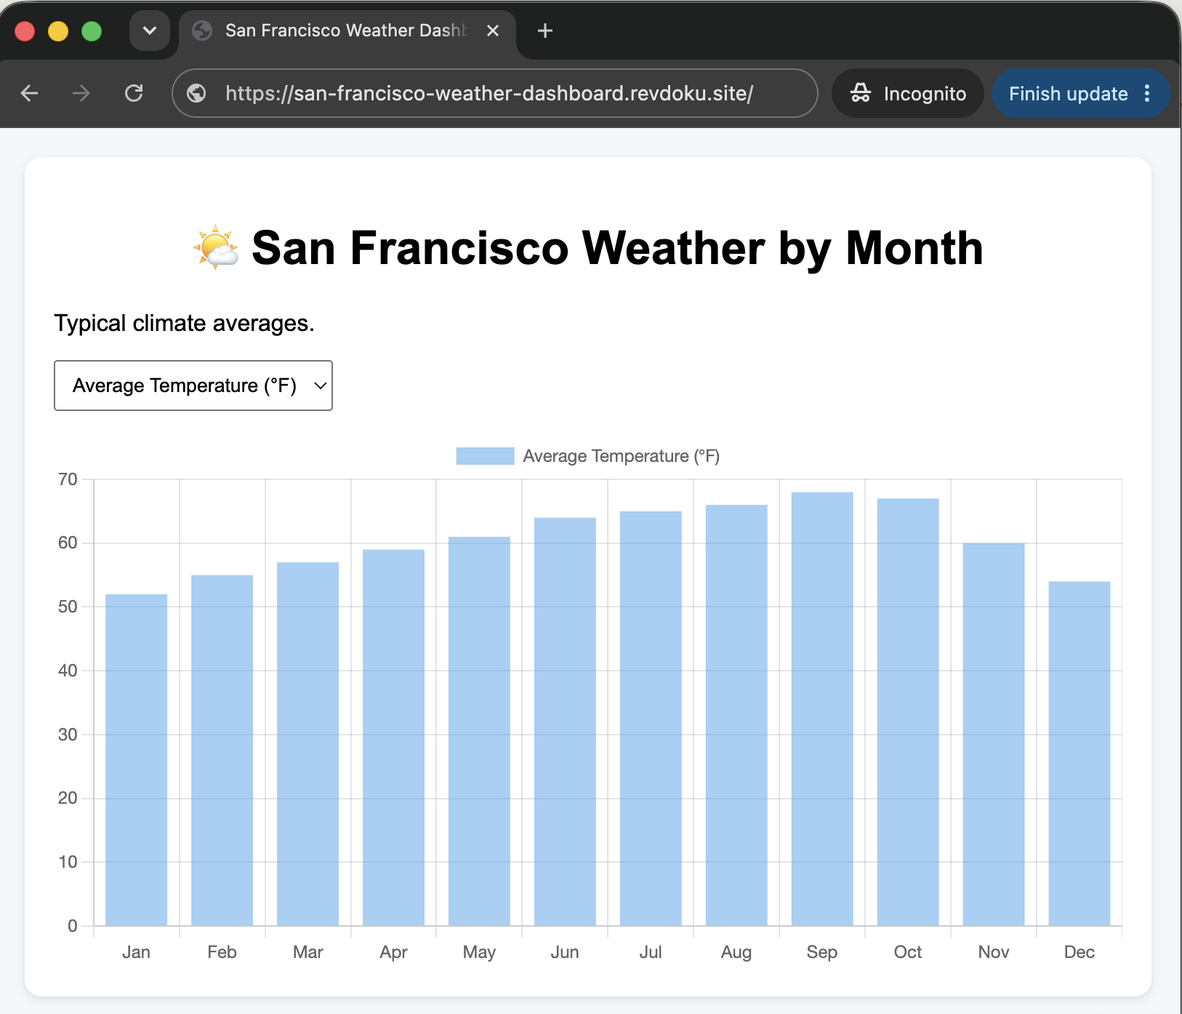Click the '70' y-axis value

tap(68, 479)
